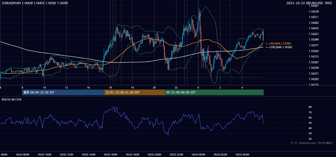Image resolution: width=336 pixels, height=157 pixels.
Task: Click price axis label 1.16175
Action: click(314, 85)
